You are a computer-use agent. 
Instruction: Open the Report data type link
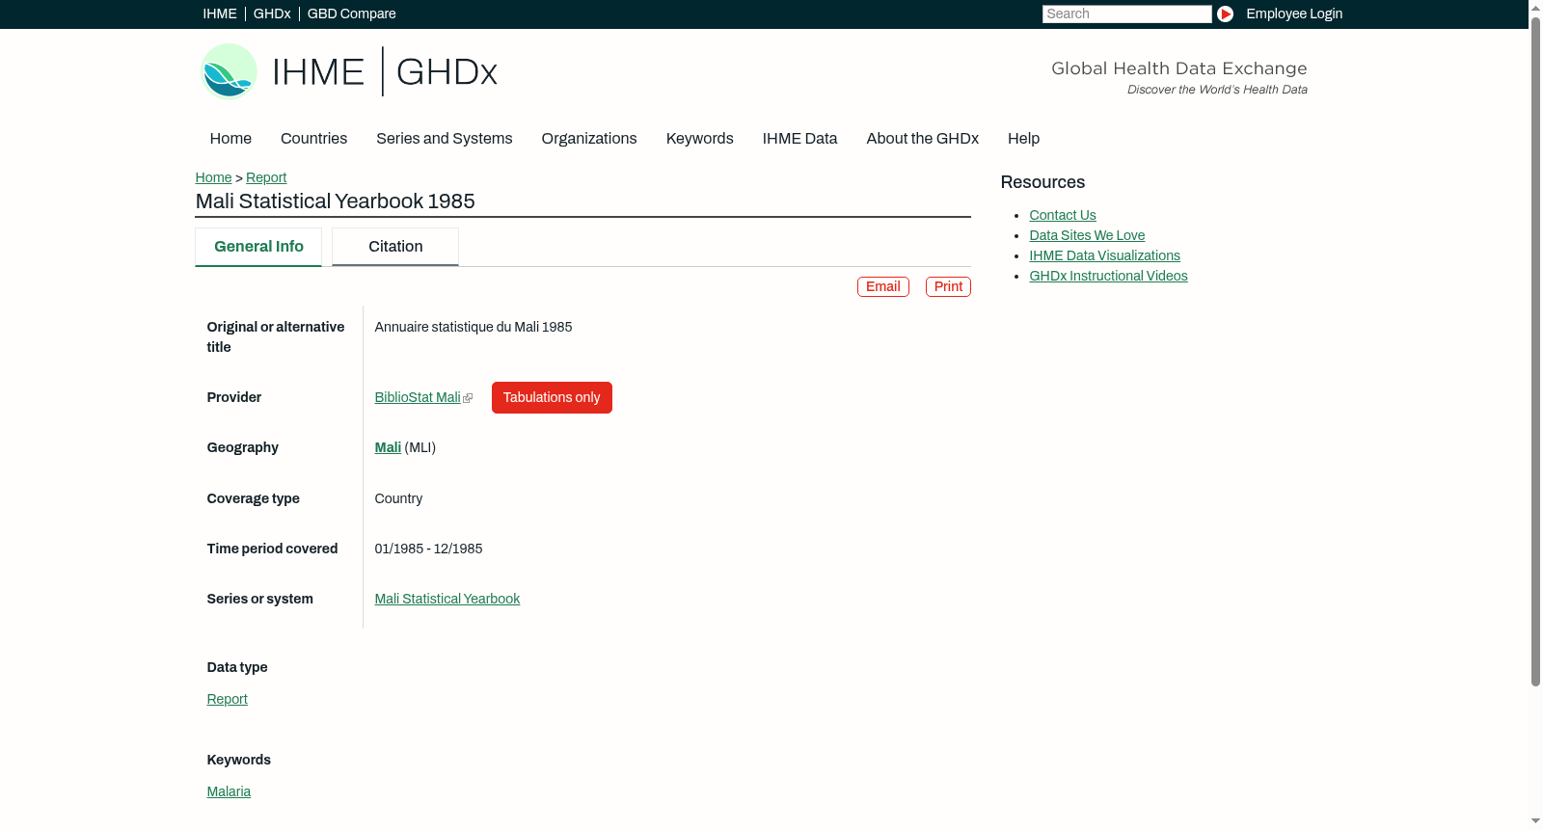(x=228, y=700)
